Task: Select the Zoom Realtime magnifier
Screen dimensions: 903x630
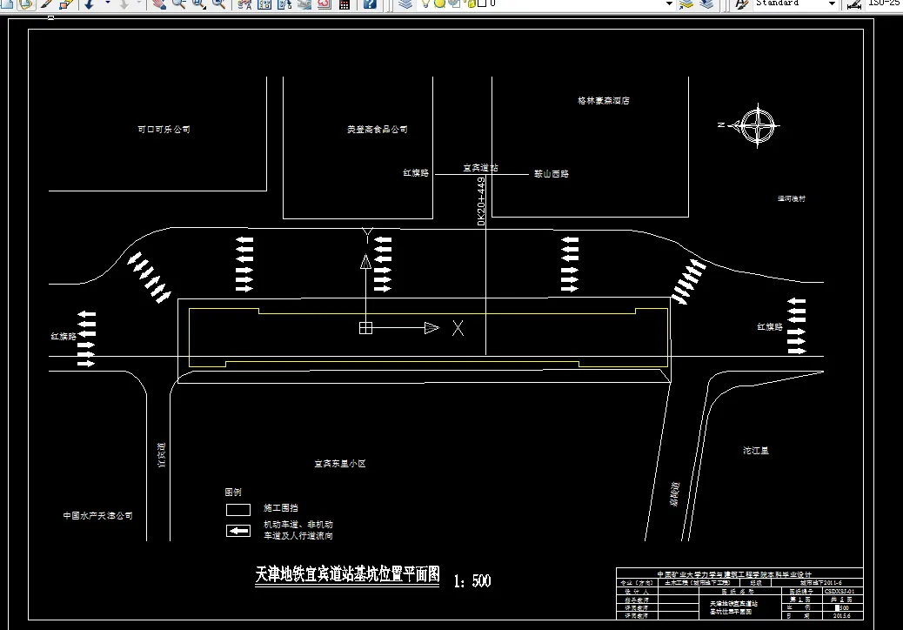Action: pos(178,3)
